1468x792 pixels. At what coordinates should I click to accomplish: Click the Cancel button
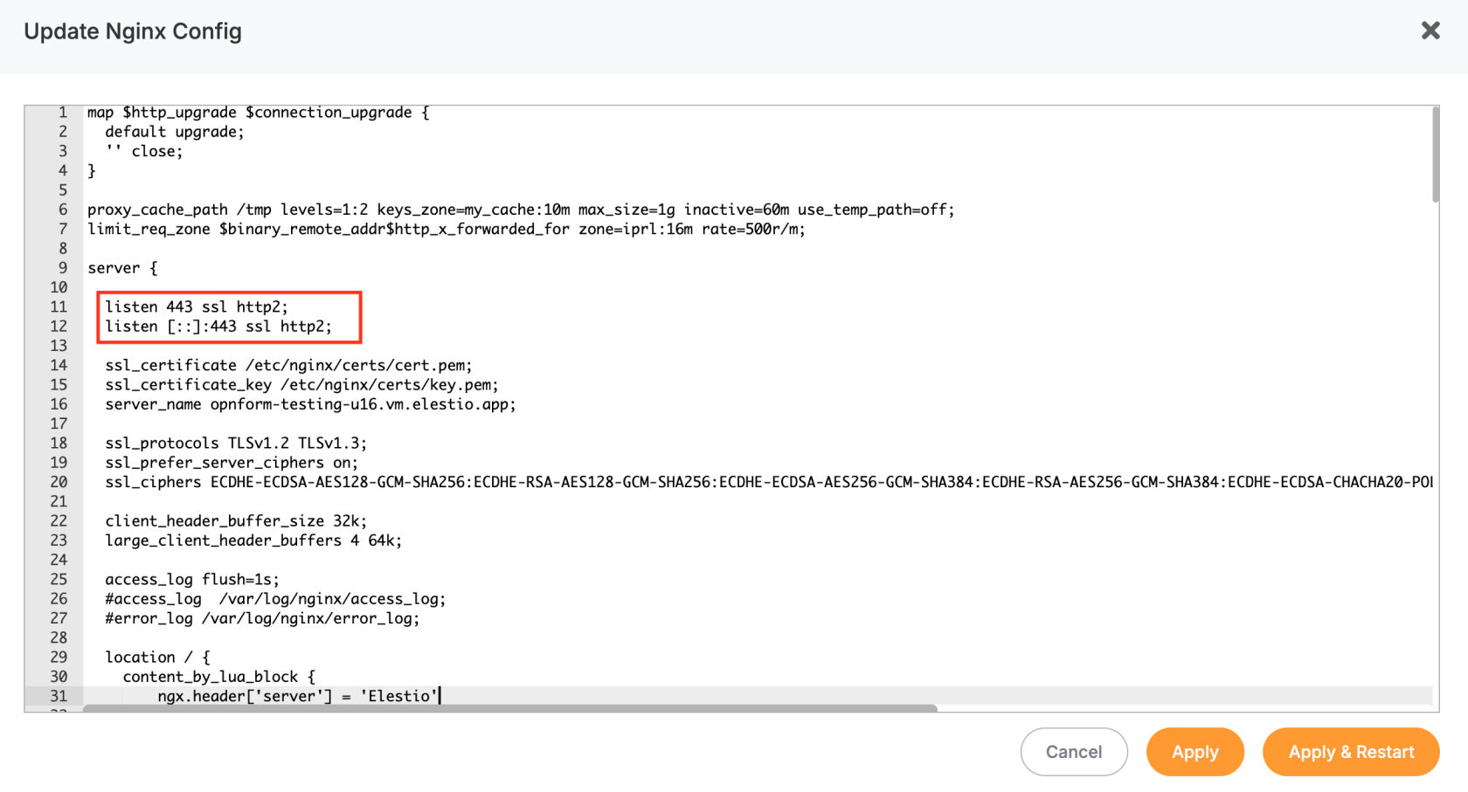(1074, 752)
